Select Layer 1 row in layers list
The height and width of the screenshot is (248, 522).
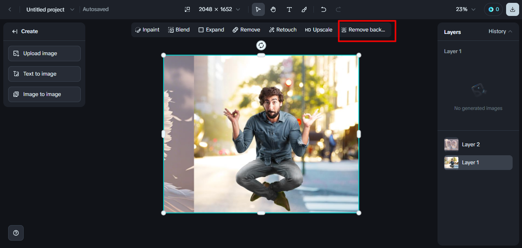point(478,163)
